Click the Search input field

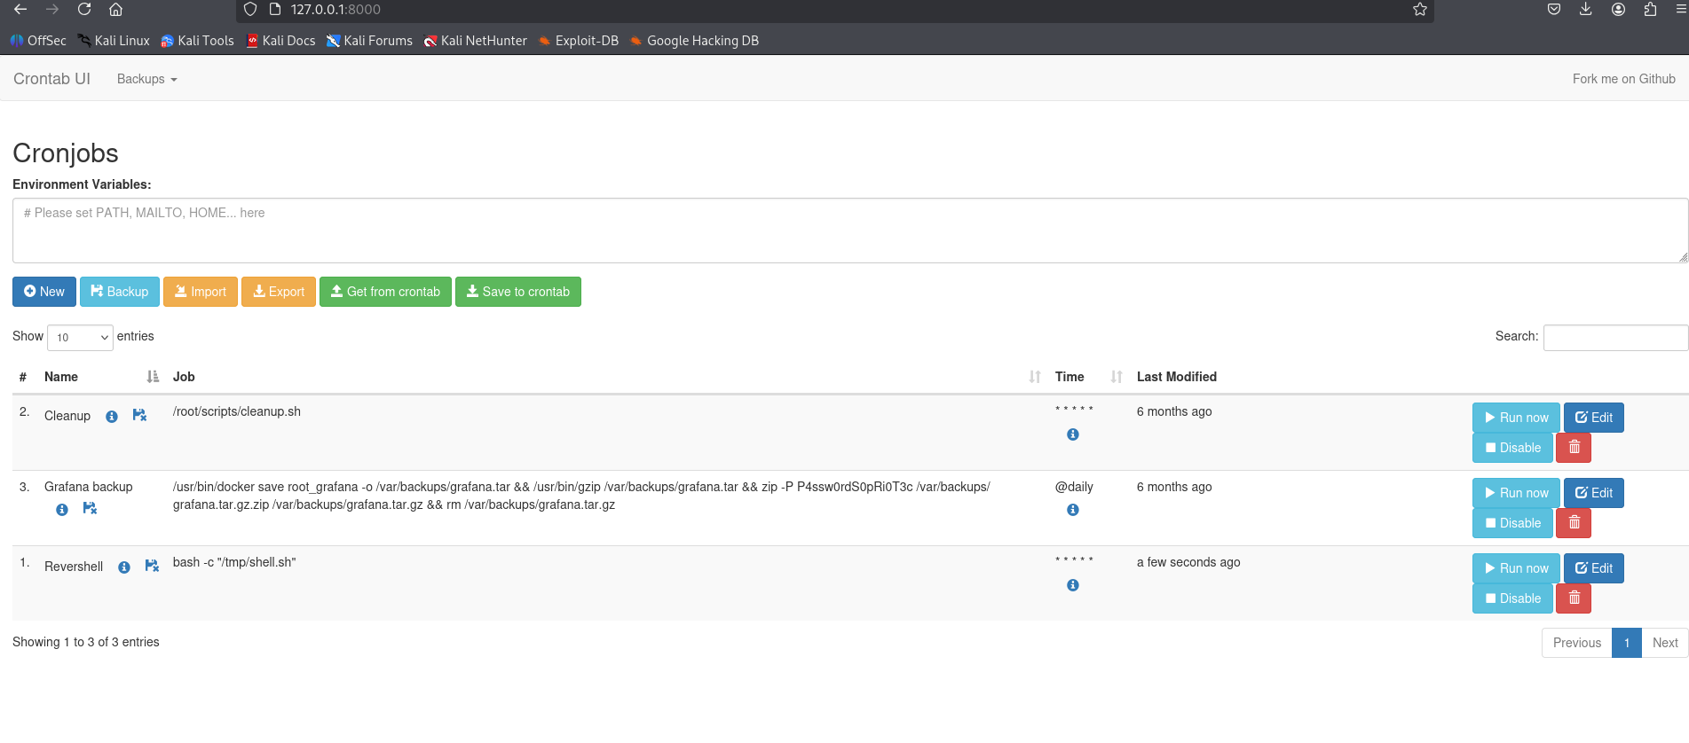1614,338
